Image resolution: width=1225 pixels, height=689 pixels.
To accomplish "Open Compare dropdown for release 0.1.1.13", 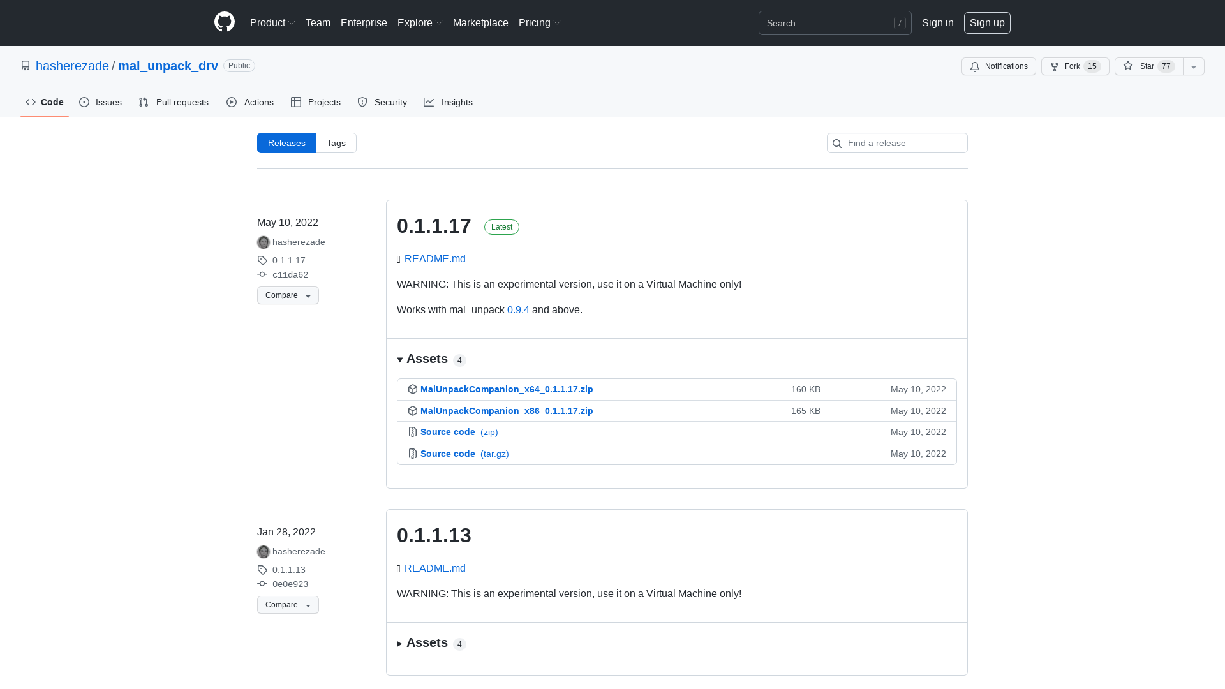I will (288, 605).
